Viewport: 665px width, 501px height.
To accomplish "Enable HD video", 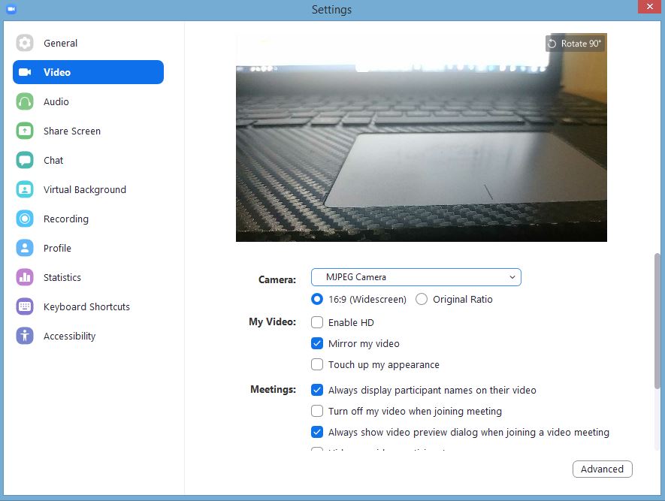I will tap(317, 322).
